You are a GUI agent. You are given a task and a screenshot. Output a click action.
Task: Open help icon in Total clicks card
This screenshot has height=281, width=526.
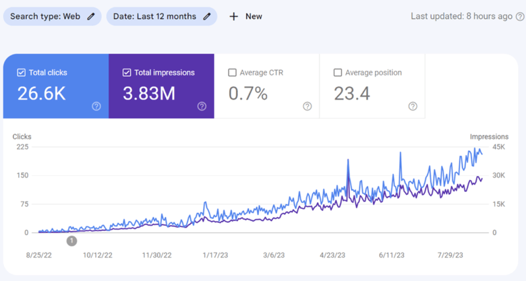96,106
